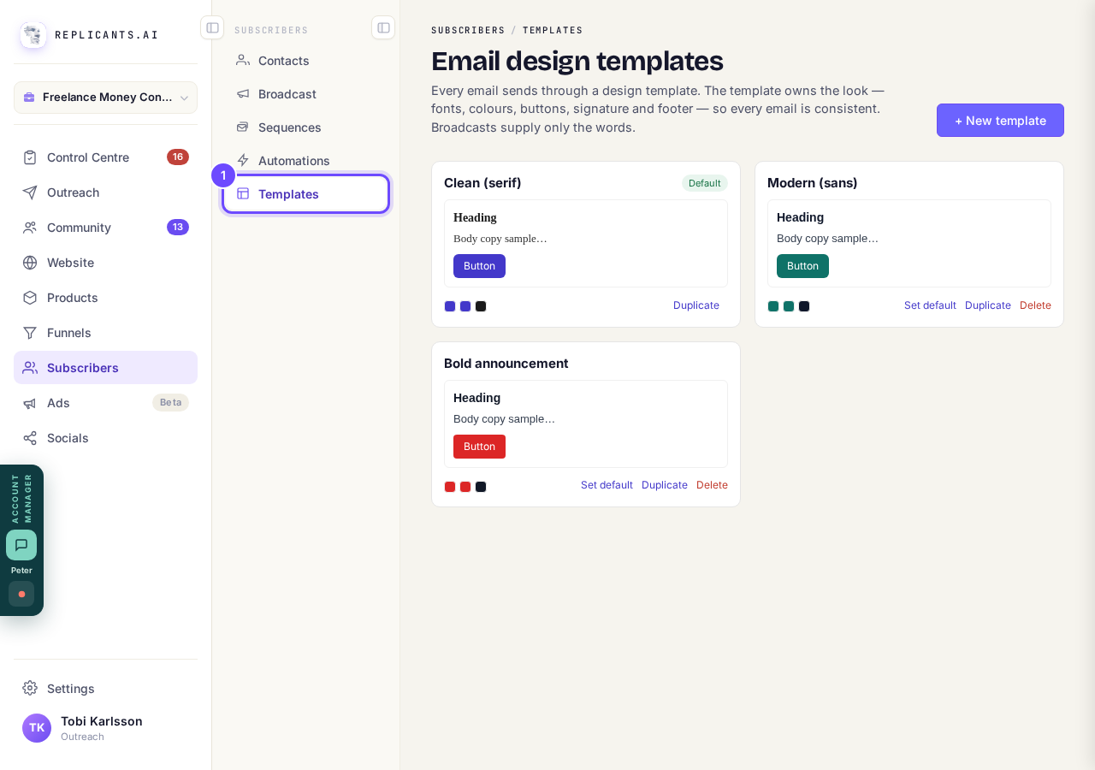This screenshot has height=770, width=1095.
Task: Open the Freelance Money workspace dropdown
Action: (106, 98)
